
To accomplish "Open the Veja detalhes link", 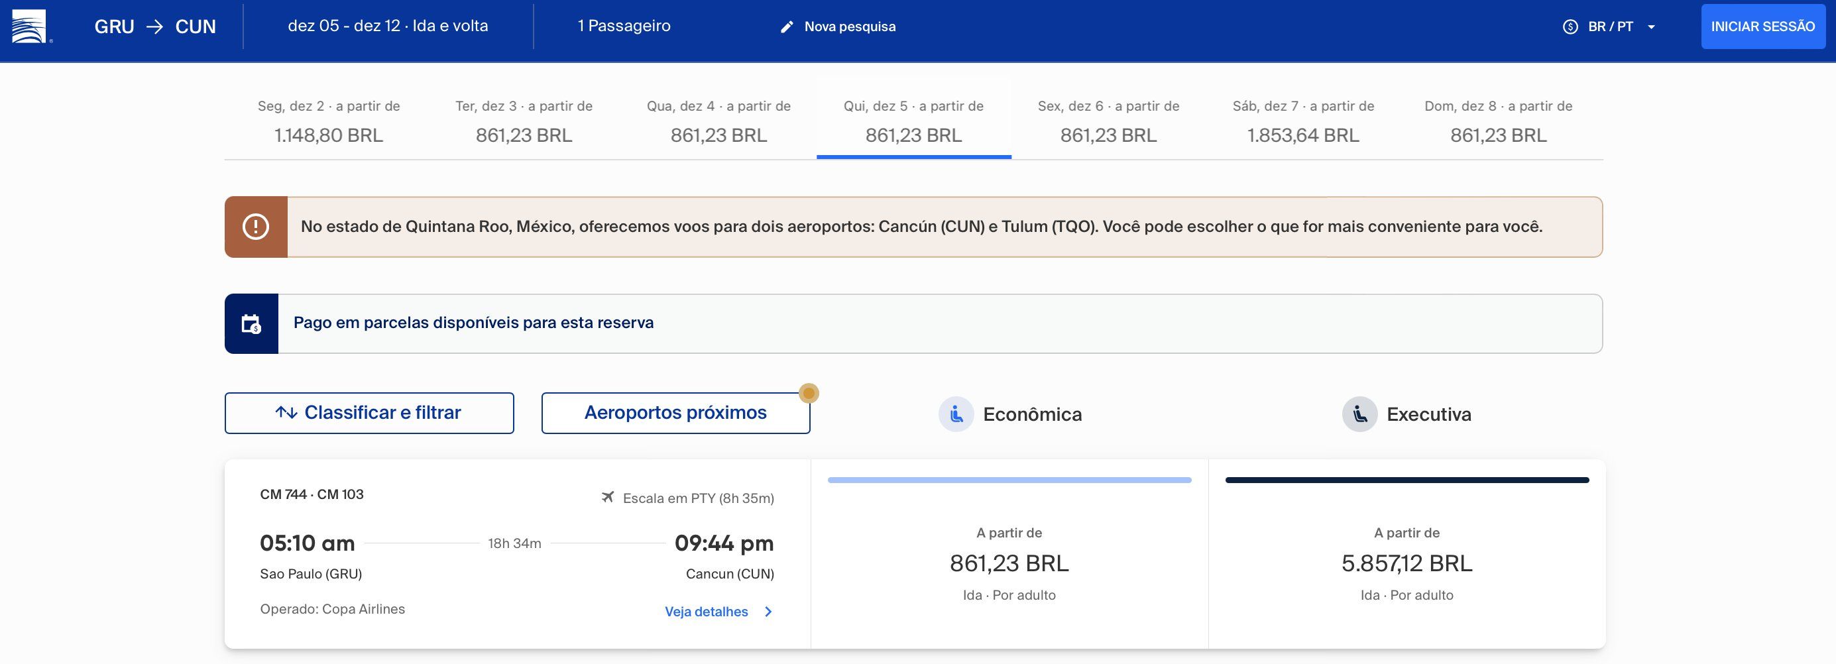I will (707, 612).
